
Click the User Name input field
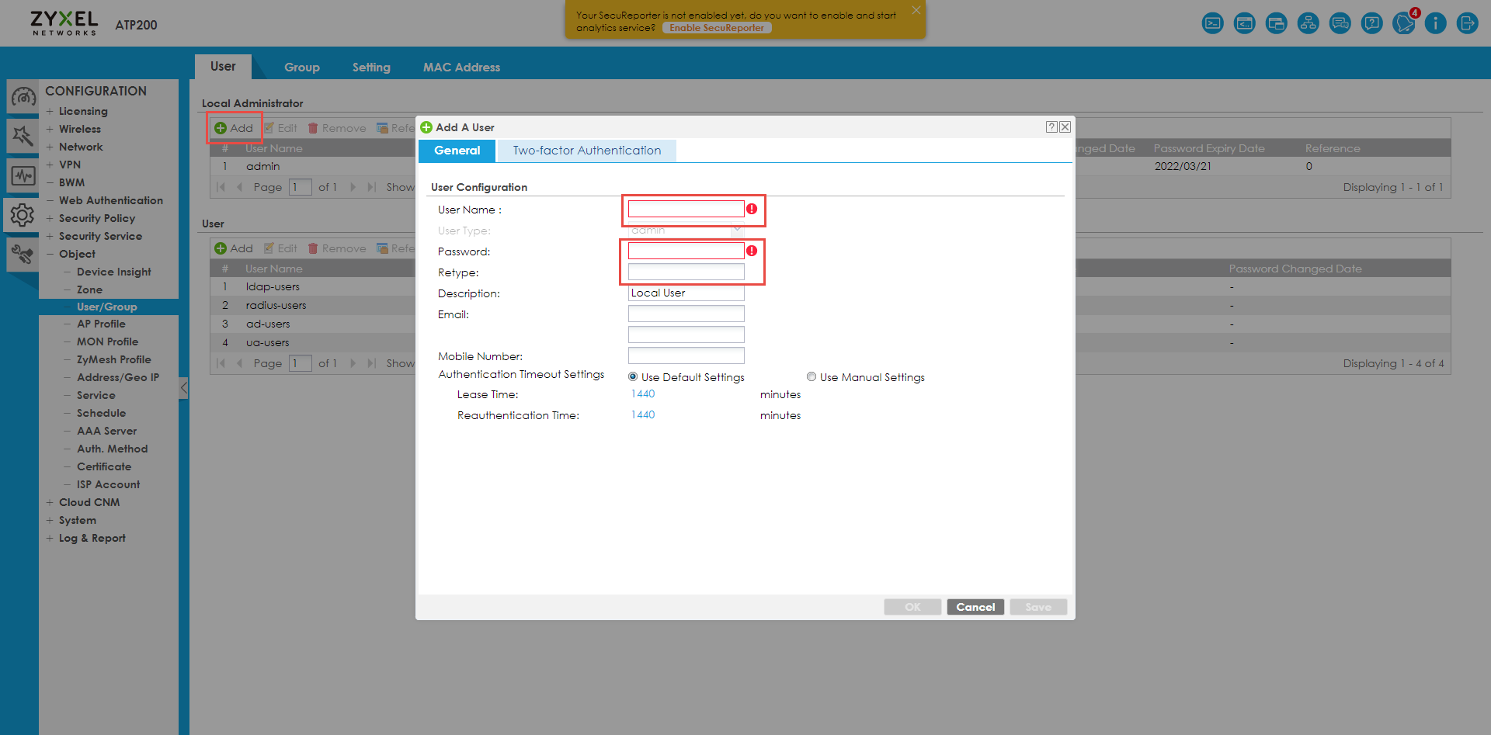click(x=686, y=210)
